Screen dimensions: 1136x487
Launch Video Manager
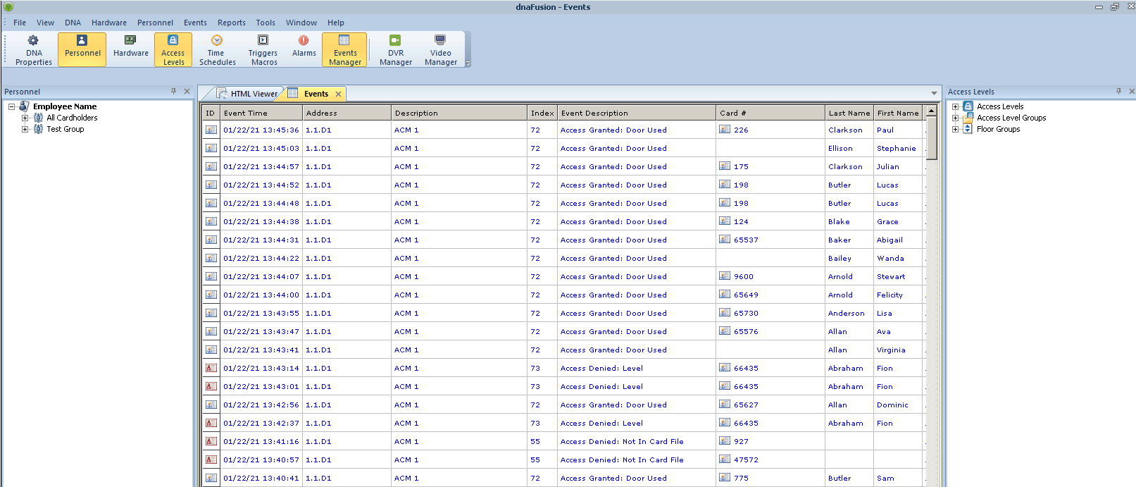[x=440, y=49]
